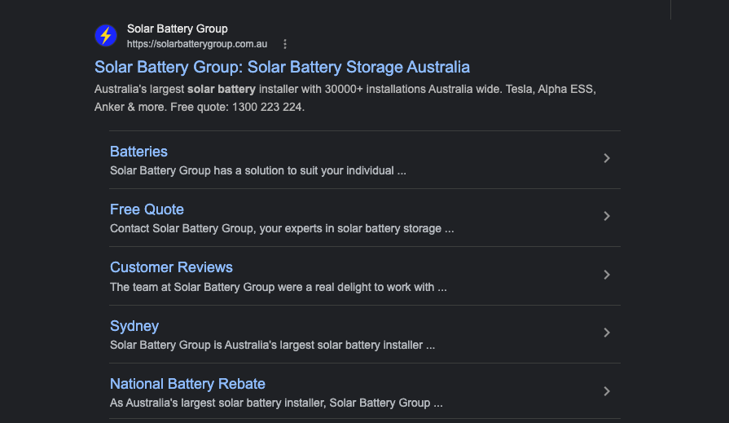Image resolution: width=729 pixels, height=423 pixels.
Task: Click the chevron in the Customer Reviews row
Action: tap(607, 275)
